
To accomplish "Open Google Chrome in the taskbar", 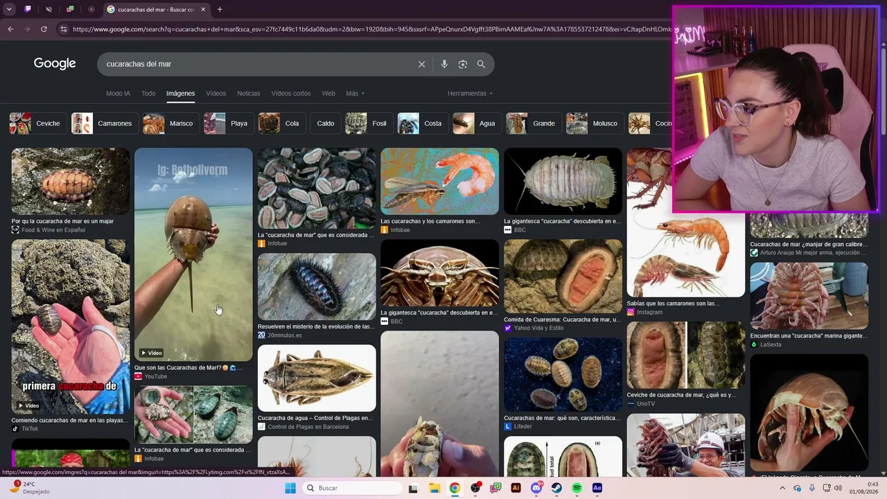I will [x=455, y=488].
